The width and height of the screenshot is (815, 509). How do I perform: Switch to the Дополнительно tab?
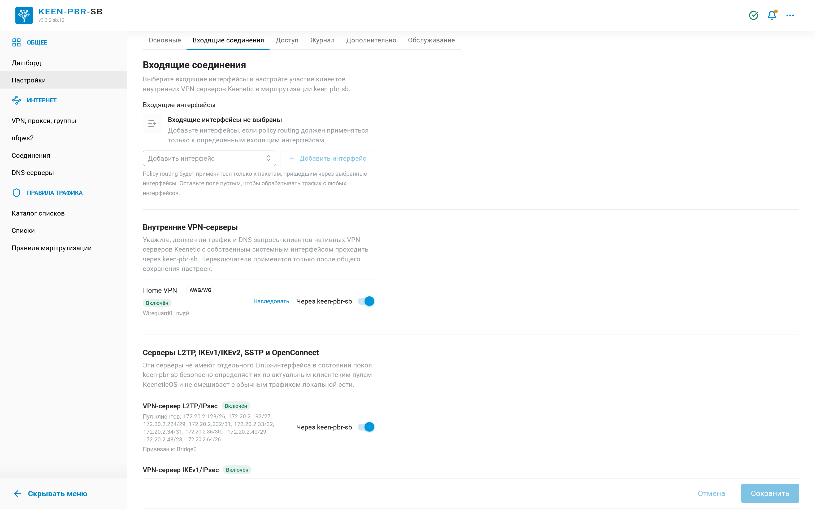pos(371,40)
